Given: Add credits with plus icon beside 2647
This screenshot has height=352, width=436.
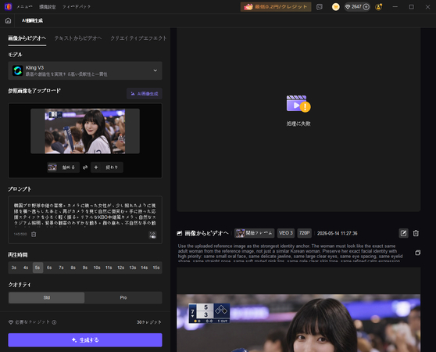Looking at the screenshot, I should click(x=366, y=7).
